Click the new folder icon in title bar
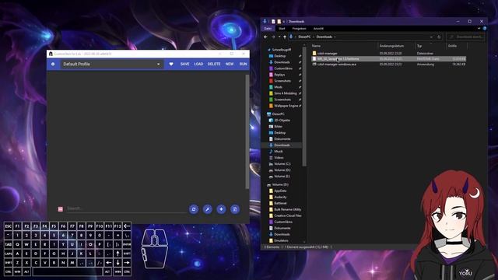This screenshot has width=498, height=280. [279, 22]
